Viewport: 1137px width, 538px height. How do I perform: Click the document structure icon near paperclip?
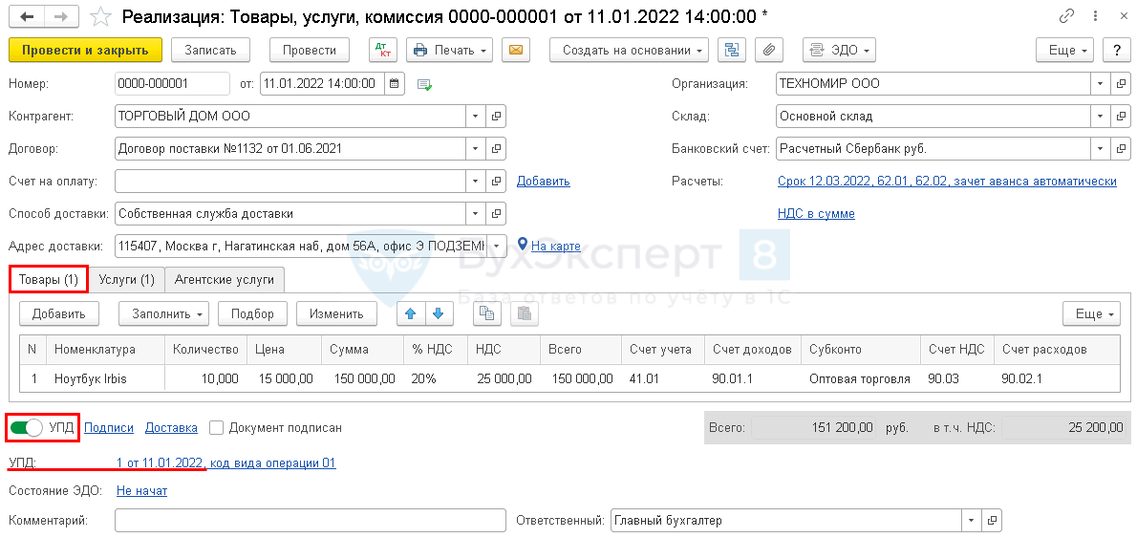click(x=733, y=51)
